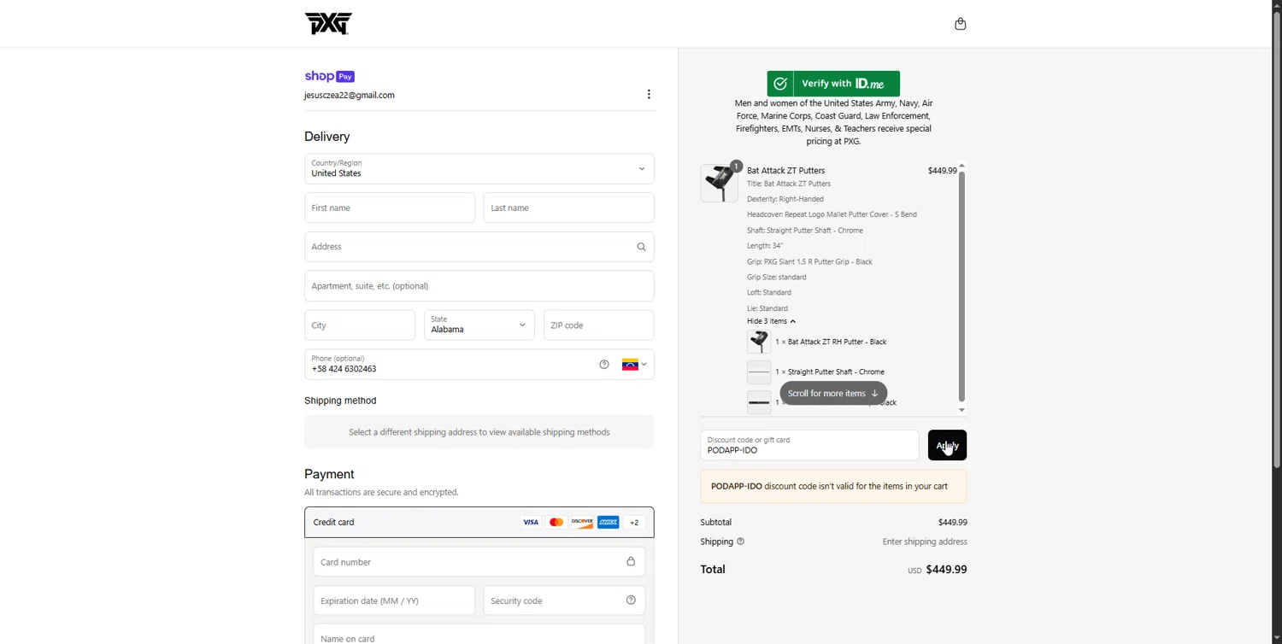
Task: Click the shipping info question mark icon
Action: [740, 542]
